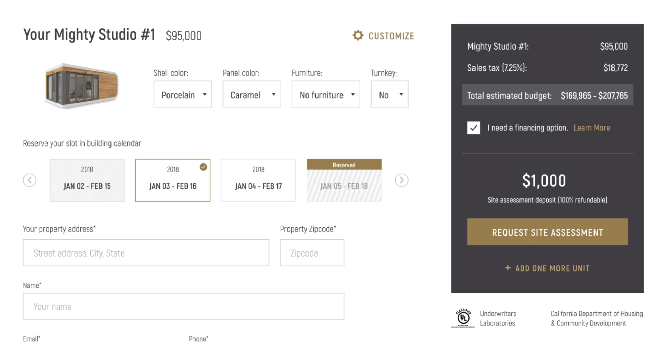Click the UL Classified logo
The width and height of the screenshot is (668, 346).
click(x=463, y=318)
